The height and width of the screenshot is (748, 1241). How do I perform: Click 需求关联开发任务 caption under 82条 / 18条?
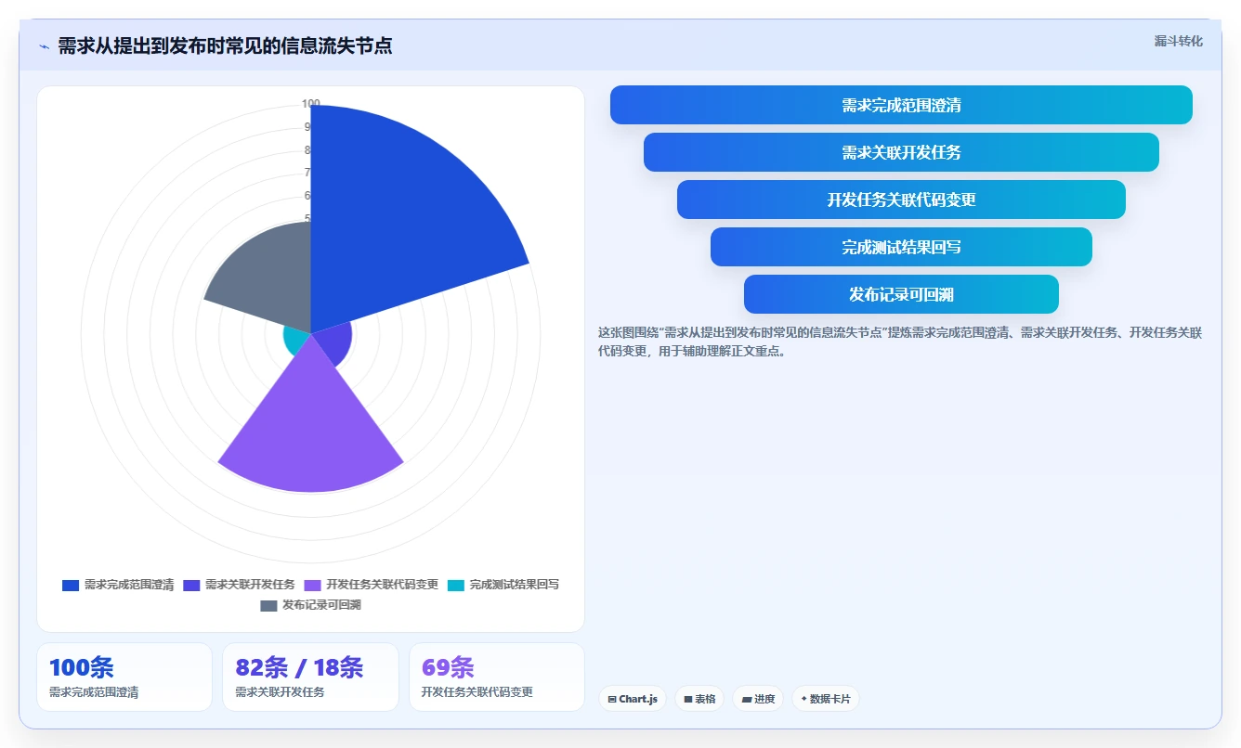(280, 692)
